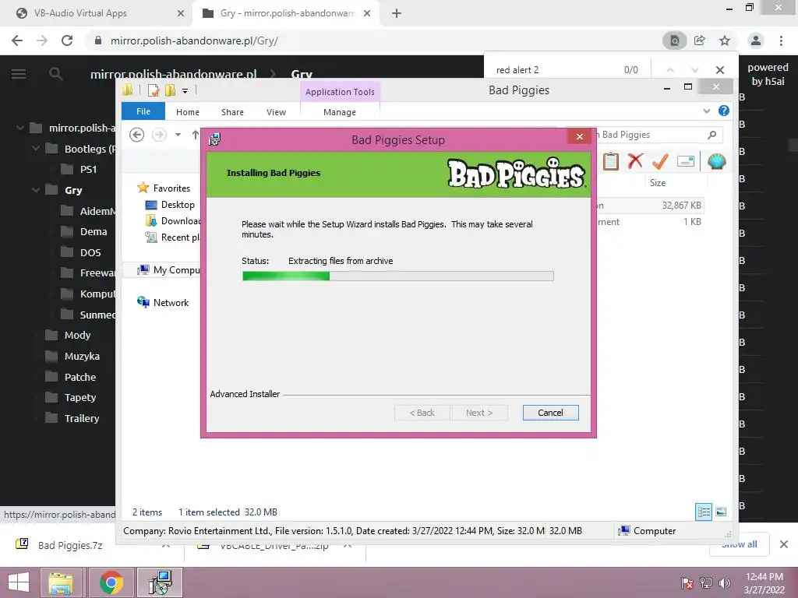Image resolution: width=798 pixels, height=598 pixels.
Task: Expand the Explorer ribbon chevron
Action: click(706, 111)
